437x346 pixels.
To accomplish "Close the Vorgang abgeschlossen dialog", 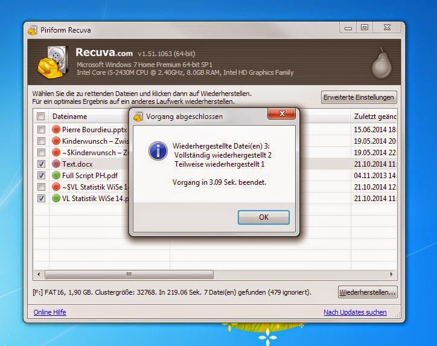I will [281, 114].
